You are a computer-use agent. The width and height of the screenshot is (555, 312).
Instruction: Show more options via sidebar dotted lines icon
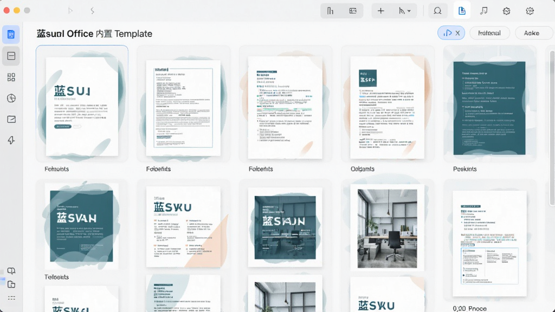[11, 298]
